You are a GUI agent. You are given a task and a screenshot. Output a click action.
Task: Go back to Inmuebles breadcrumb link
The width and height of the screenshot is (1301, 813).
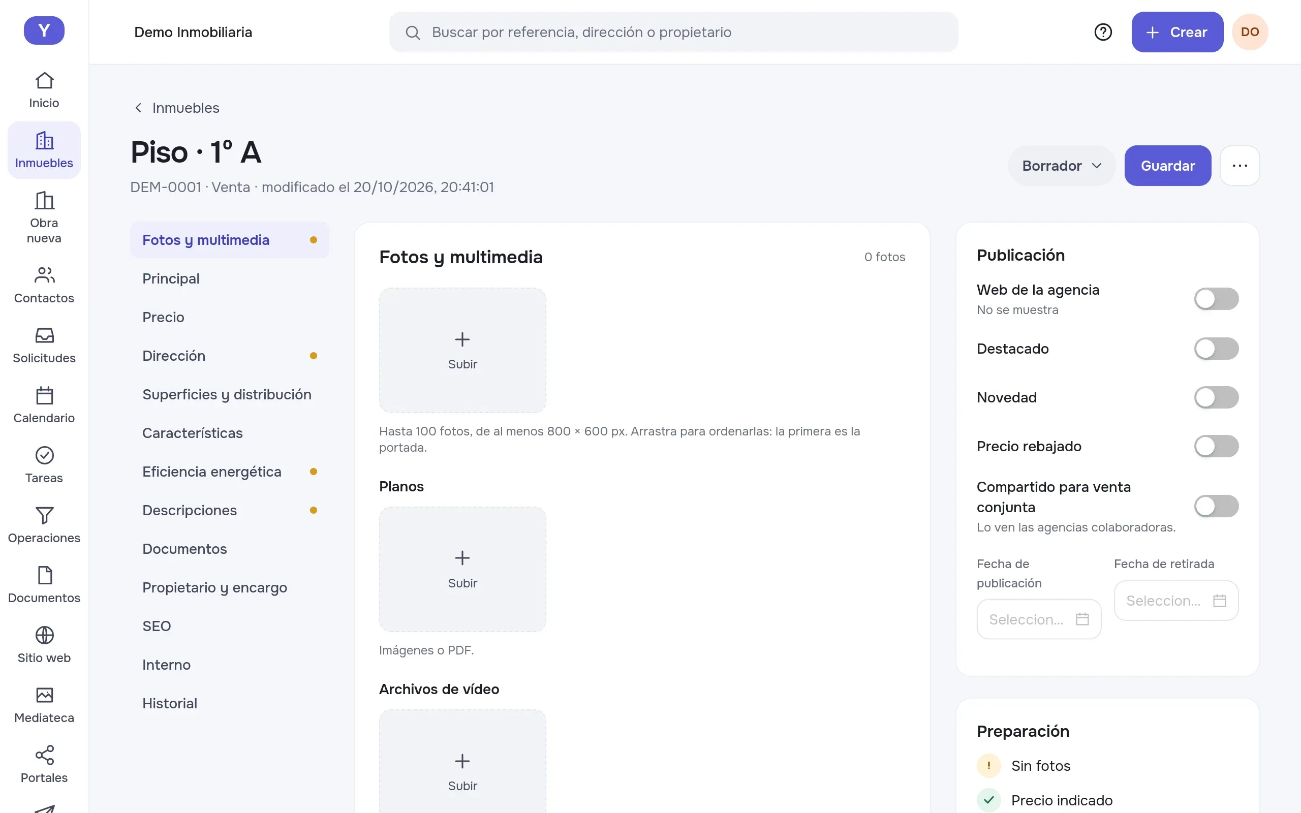point(177,108)
